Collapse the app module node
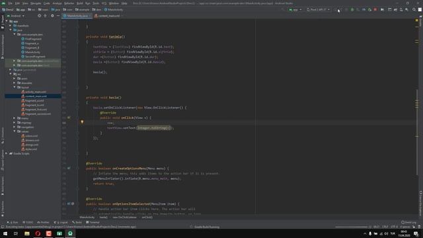Image resolution: width=423 pixels, height=238 pixels. point(7,21)
